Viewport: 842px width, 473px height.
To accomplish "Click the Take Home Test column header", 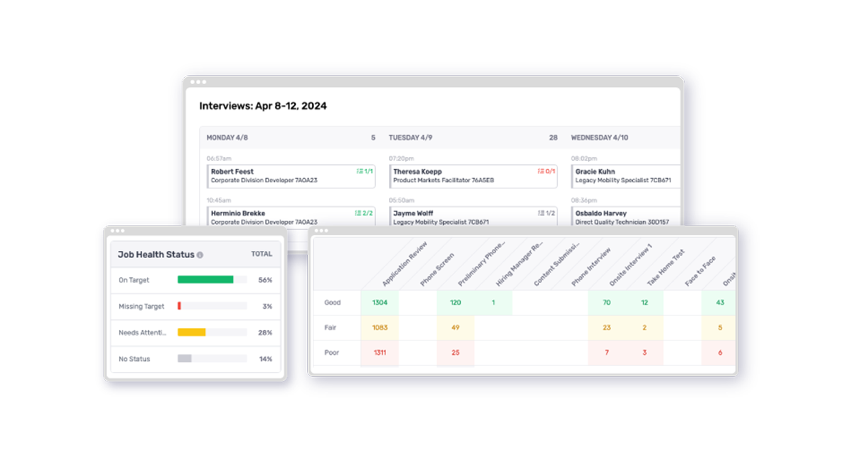I will coord(665,269).
